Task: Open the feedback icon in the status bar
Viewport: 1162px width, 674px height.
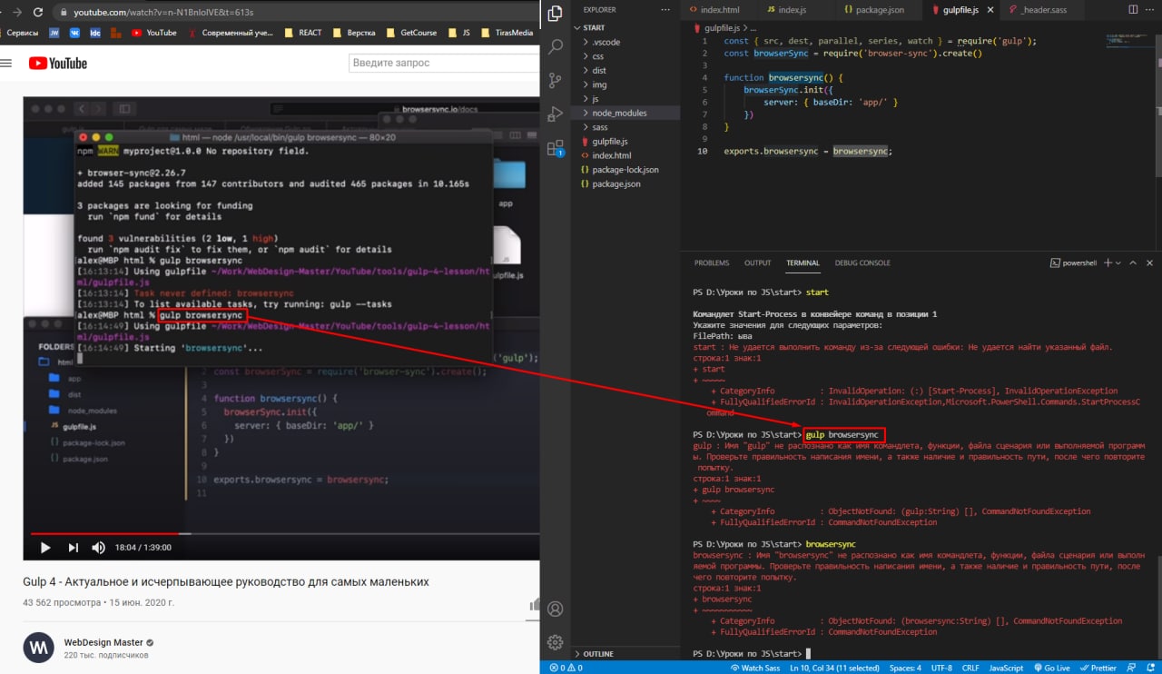Action: 1132,668
